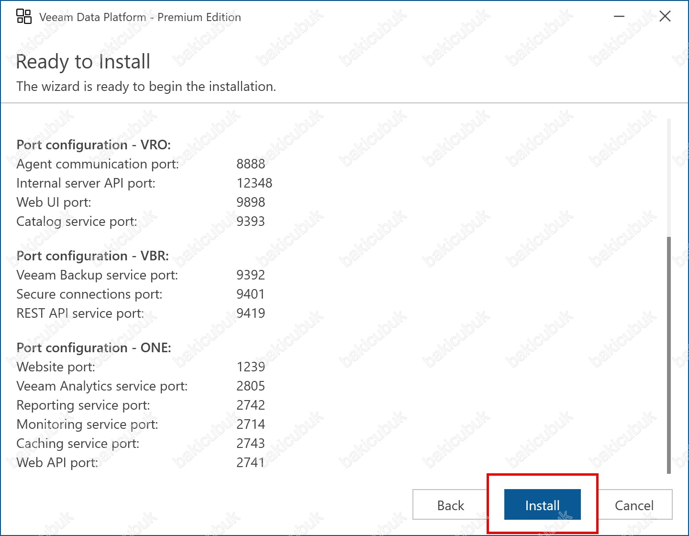Viewport: 689px width, 536px height.
Task: Click the Web UI port label
Action: (54, 202)
